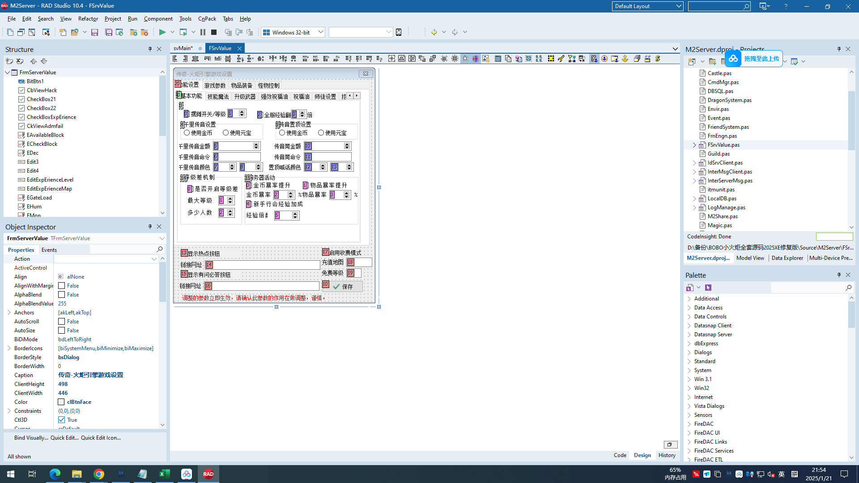
Task: Expand the FSrvValue.pas tree item
Action: coord(694,144)
